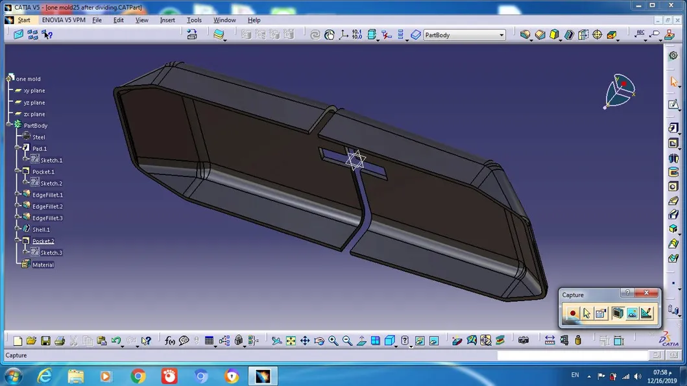Collapse the PartBody tree node
The image size is (687, 386).
point(9,125)
